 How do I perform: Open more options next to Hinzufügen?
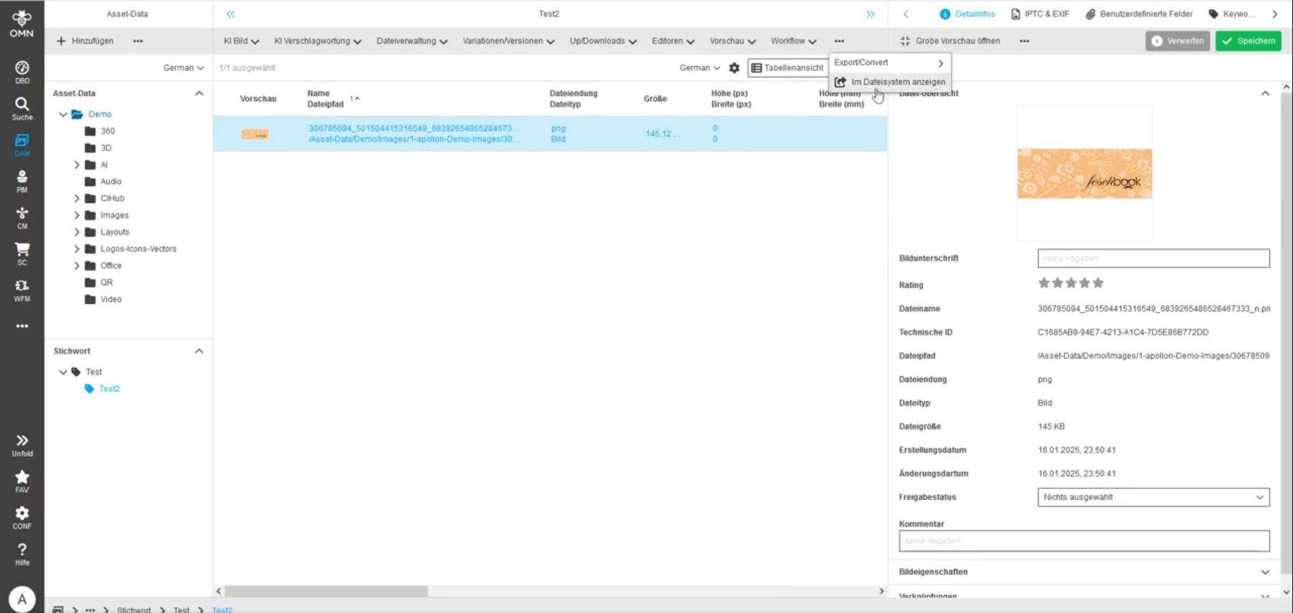coord(138,41)
